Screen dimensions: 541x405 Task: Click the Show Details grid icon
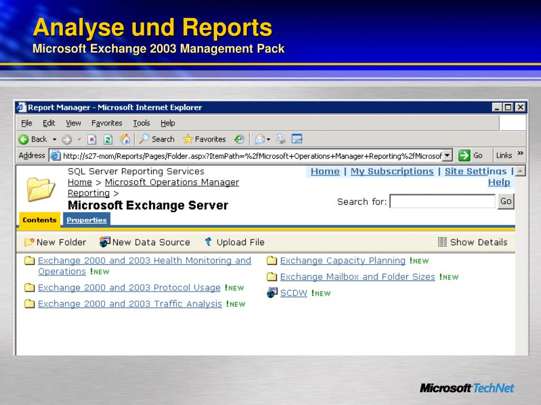(442, 242)
